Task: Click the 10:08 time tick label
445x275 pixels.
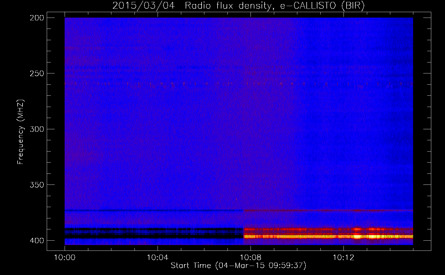Action: tap(251, 257)
